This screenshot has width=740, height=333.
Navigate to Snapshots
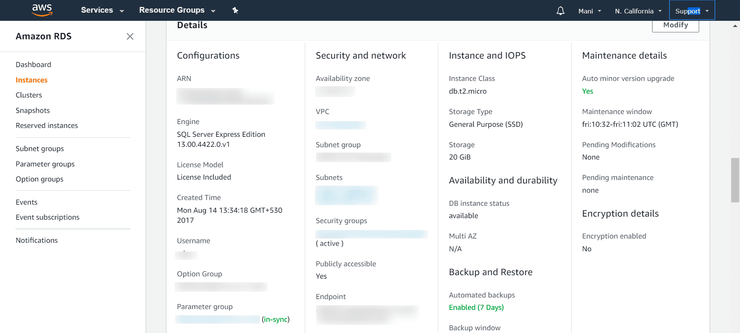point(33,111)
